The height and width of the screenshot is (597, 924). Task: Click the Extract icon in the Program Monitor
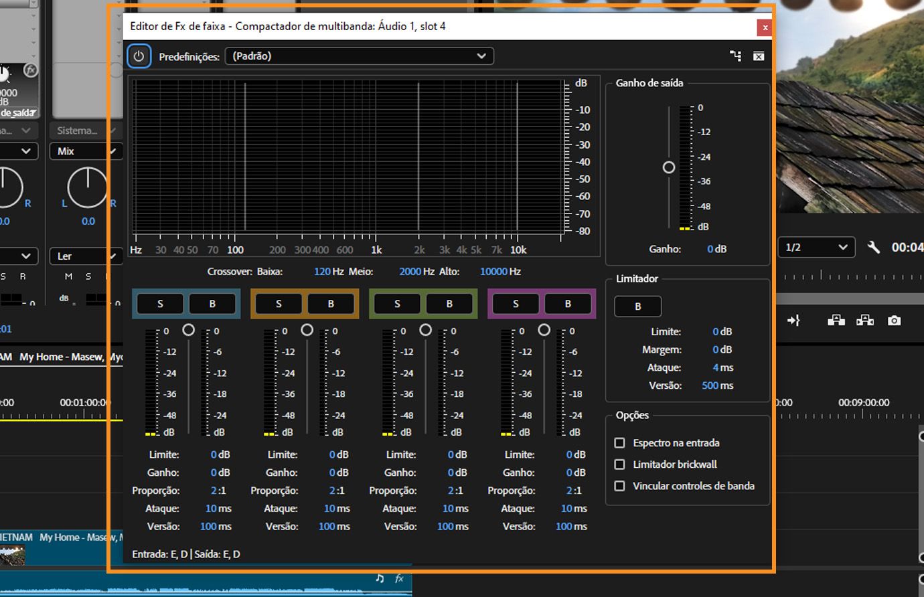[865, 321]
